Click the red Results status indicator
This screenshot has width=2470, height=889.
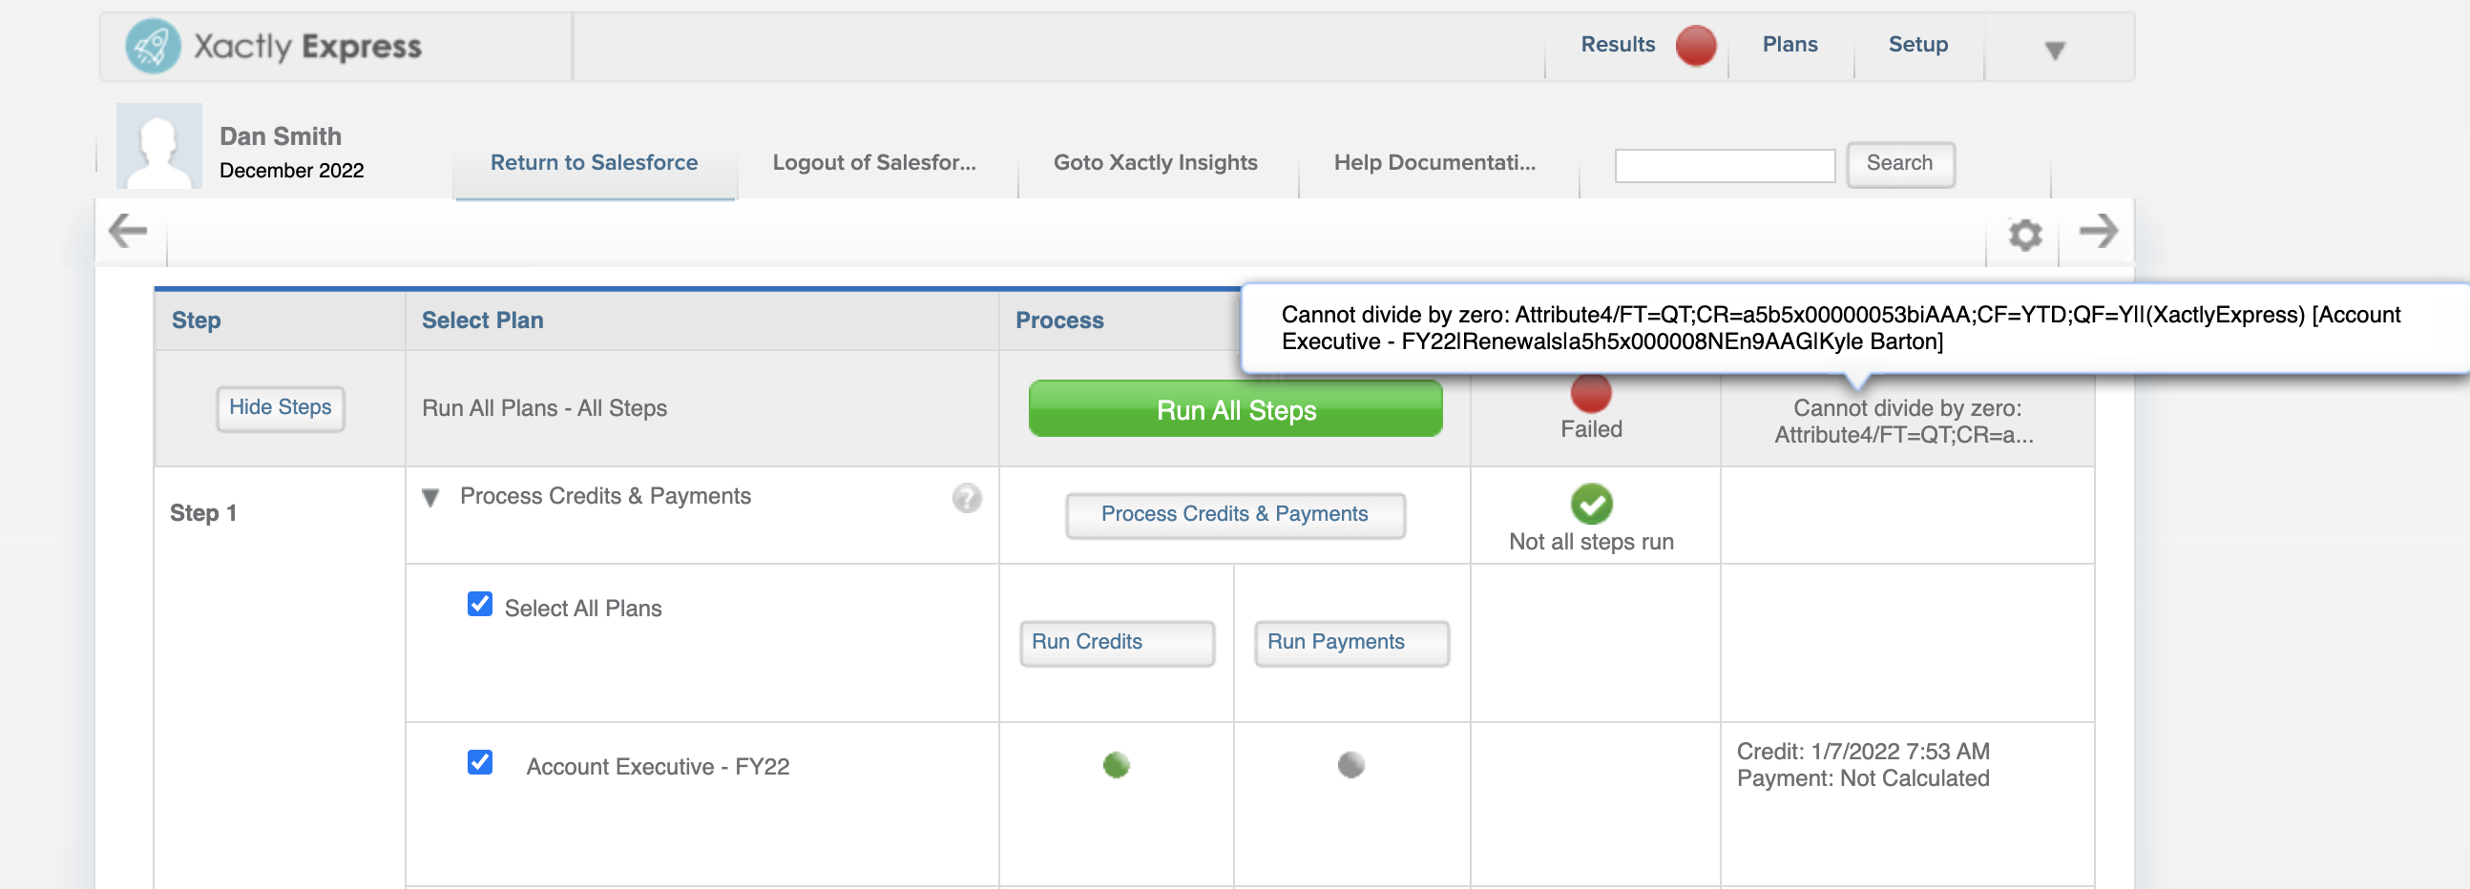tap(1695, 45)
